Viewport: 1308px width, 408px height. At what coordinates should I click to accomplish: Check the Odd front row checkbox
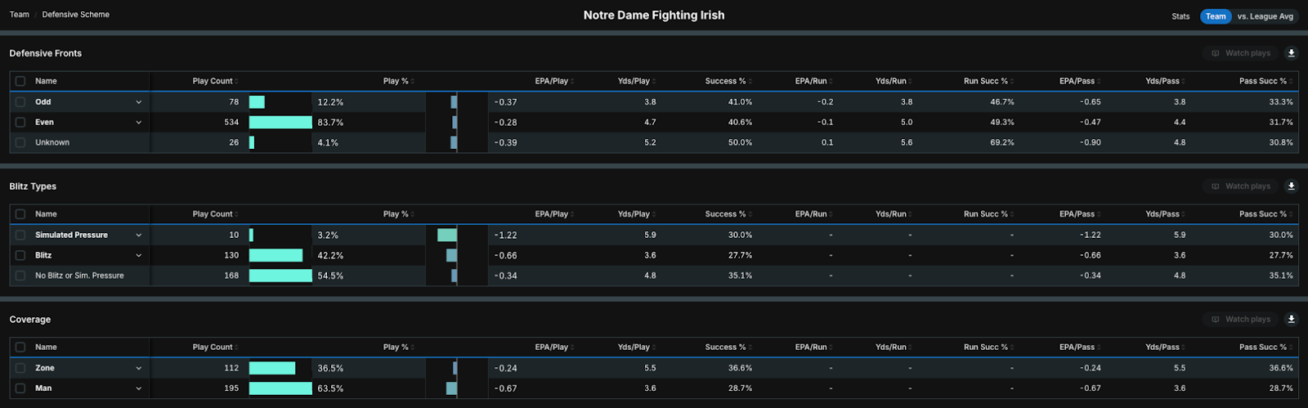(x=20, y=102)
